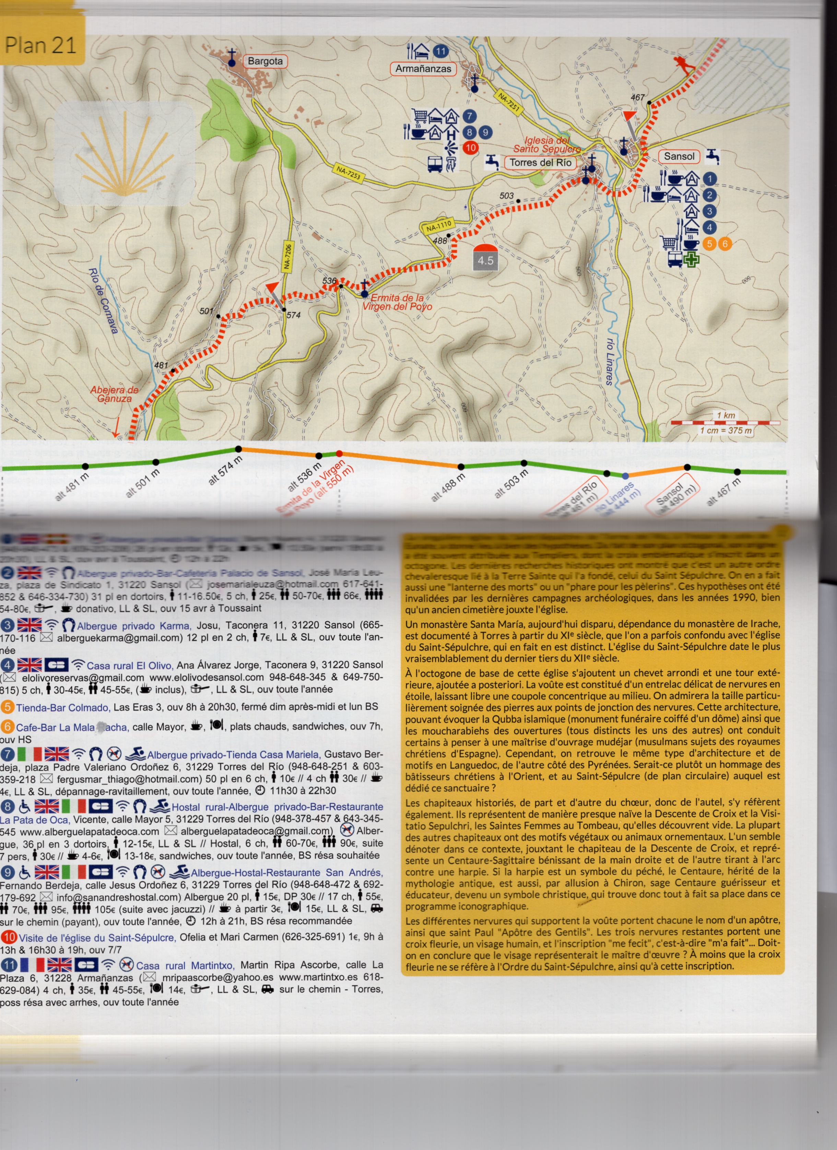Click the Río de Cornava river label
The image size is (837, 1150).
(x=103, y=301)
